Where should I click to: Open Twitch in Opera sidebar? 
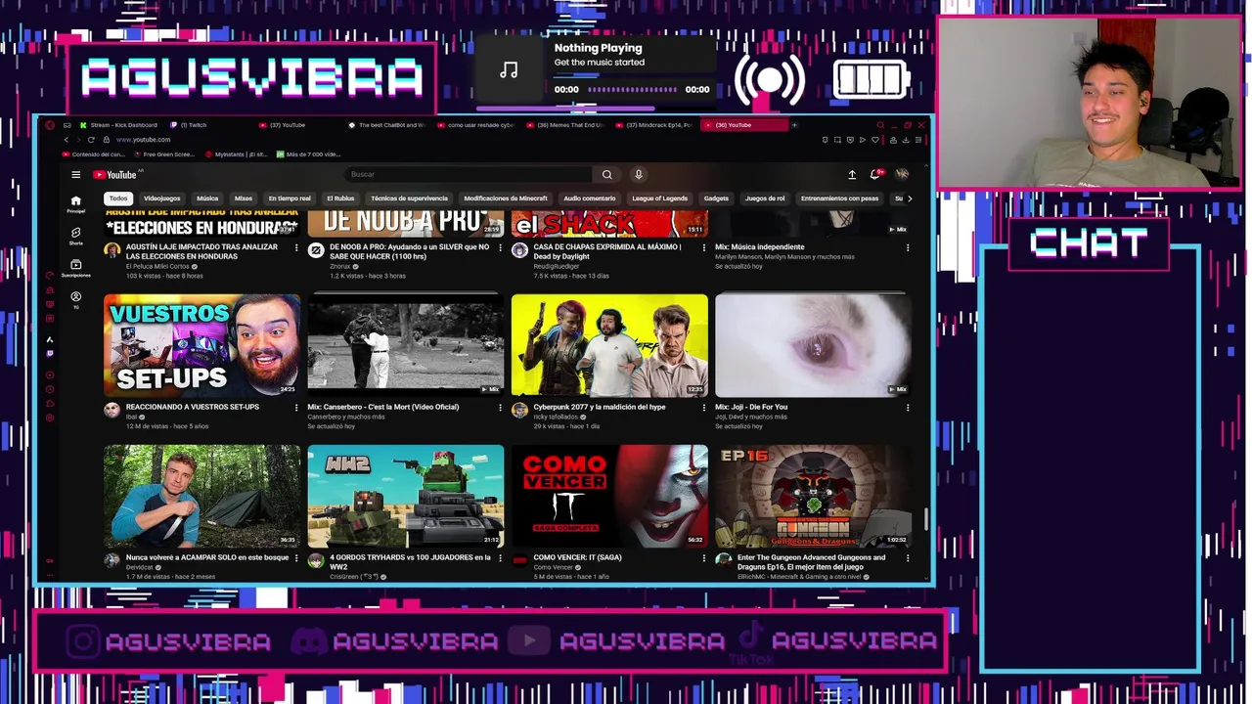(50, 353)
